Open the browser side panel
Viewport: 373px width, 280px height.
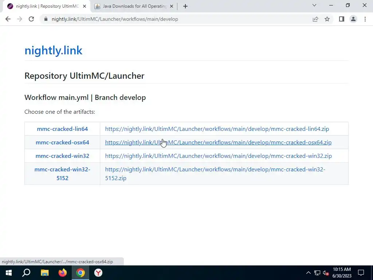click(x=342, y=19)
